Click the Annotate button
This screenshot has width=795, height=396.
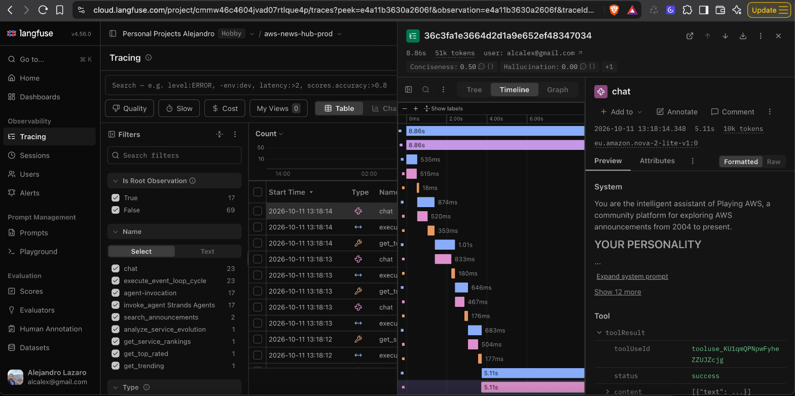point(677,112)
